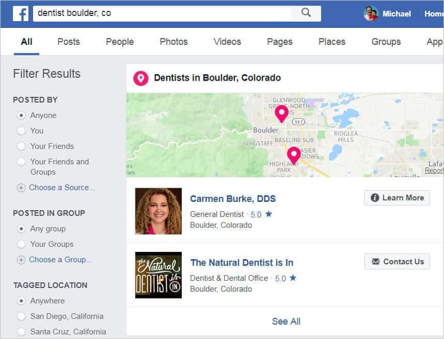The image size is (444, 339).
Task: Expand the Choose a Group option
Action: [60, 260]
